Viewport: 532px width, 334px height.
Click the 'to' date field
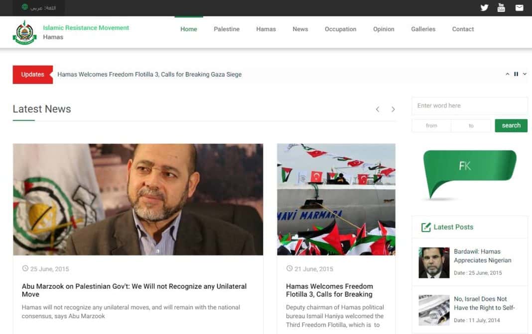[x=471, y=126]
